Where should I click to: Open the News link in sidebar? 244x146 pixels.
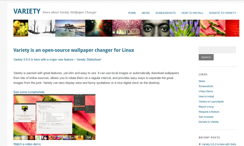click(202, 81)
